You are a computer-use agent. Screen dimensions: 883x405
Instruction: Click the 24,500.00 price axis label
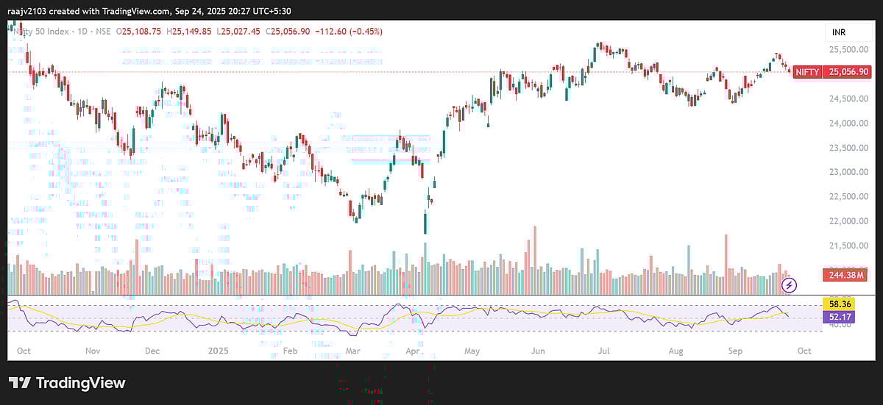point(848,98)
